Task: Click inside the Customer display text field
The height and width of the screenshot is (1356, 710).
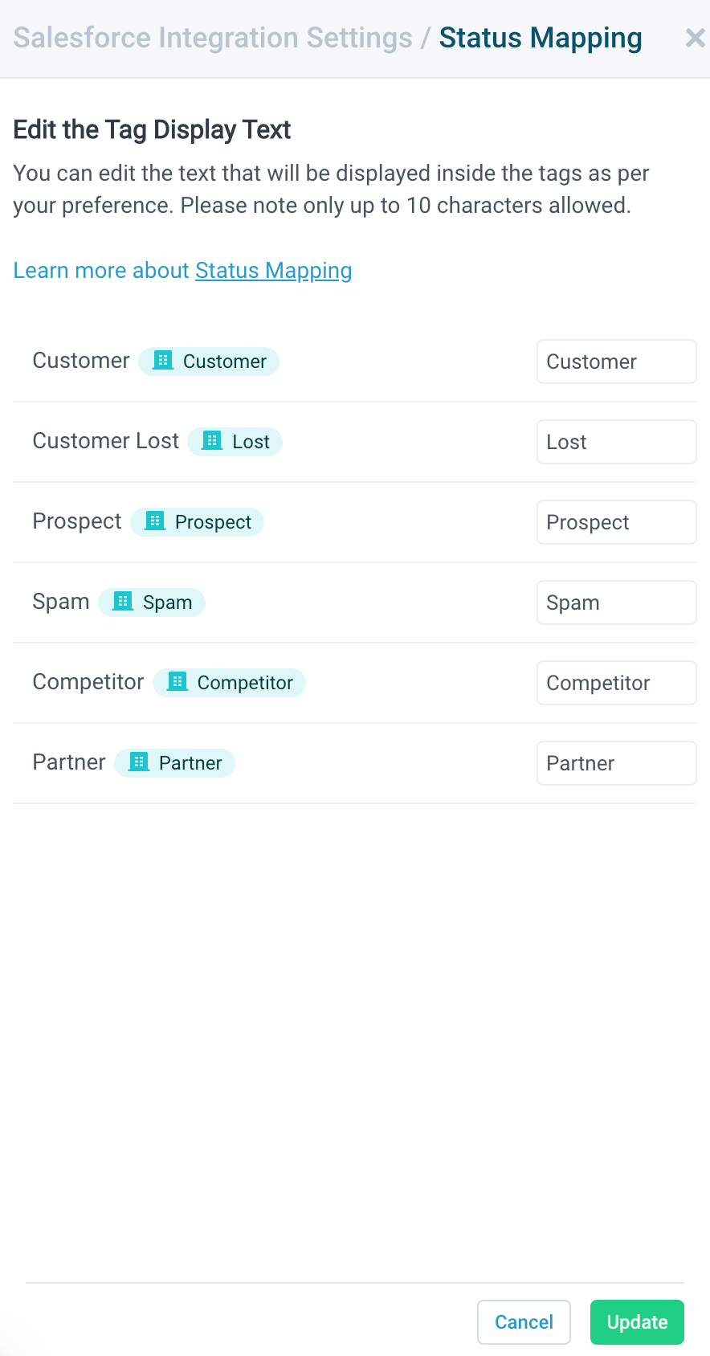Action: pos(616,361)
